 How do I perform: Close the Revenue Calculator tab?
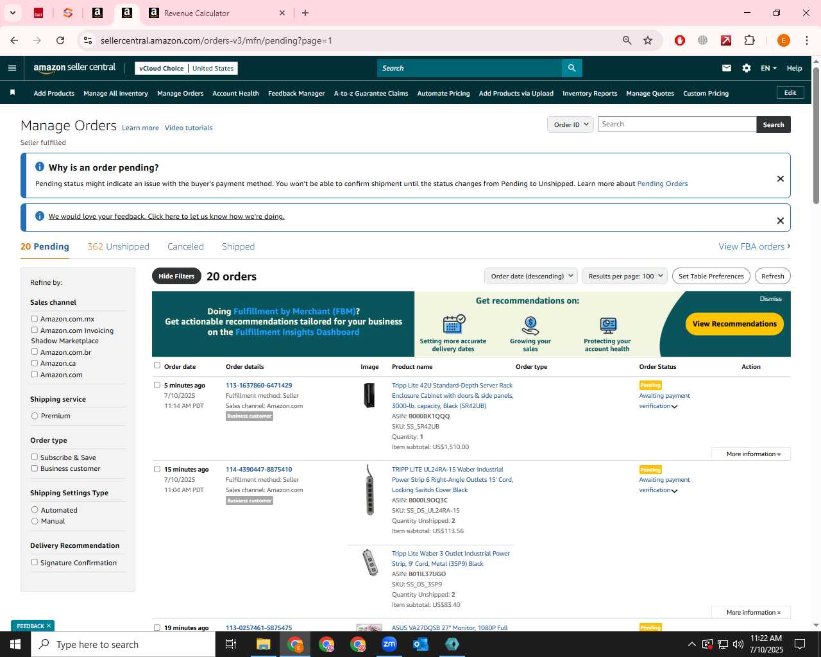[282, 13]
